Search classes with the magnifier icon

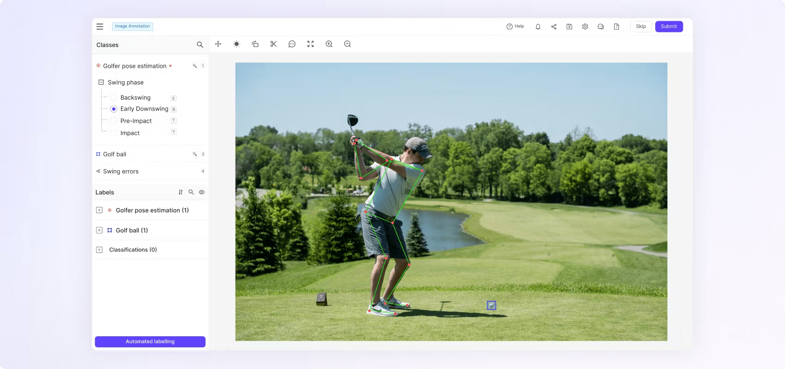point(200,45)
